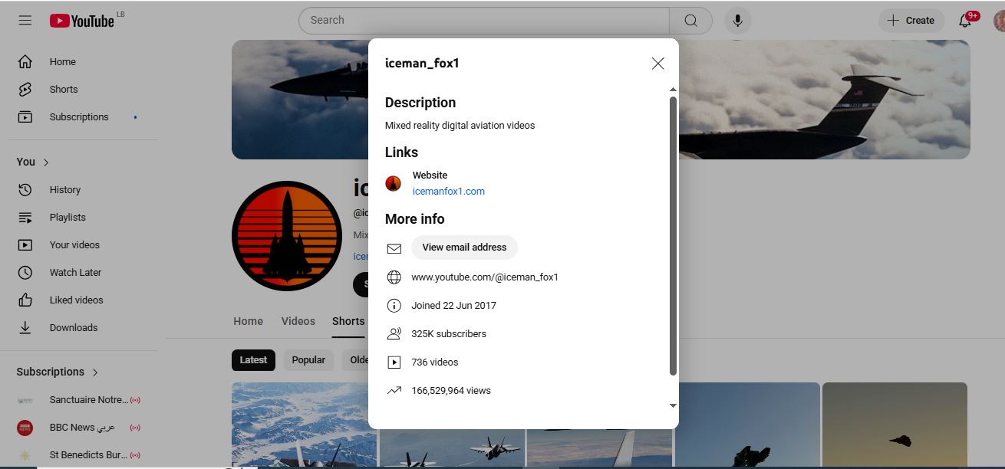The width and height of the screenshot is (1005, 469).
Task: Click the search magnifier button
Action: pyautogui.click(x=690, y=21)
